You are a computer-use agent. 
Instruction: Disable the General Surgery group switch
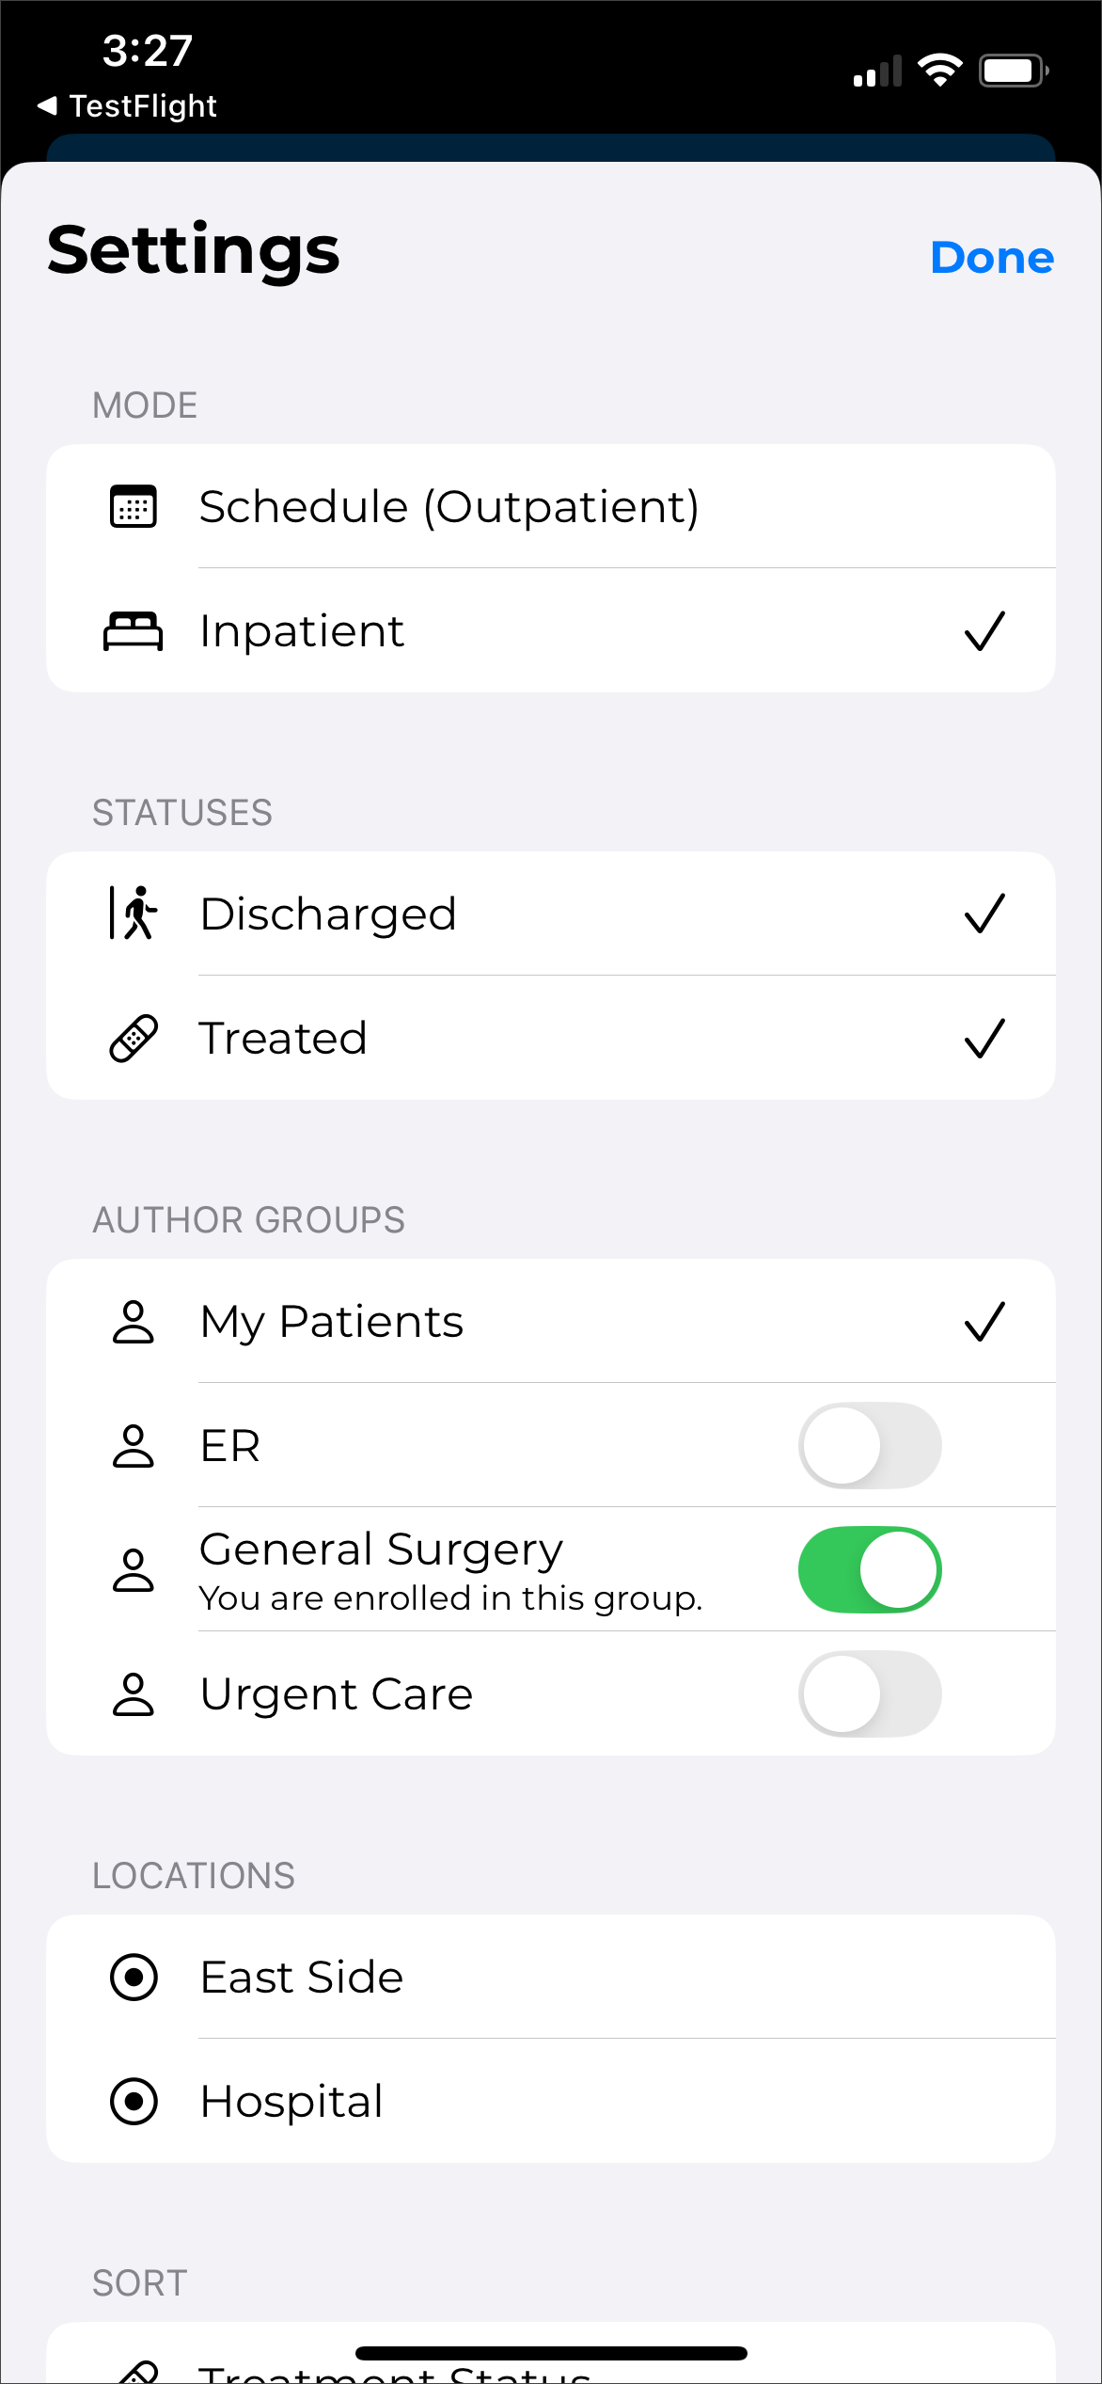pos(870,1570)
